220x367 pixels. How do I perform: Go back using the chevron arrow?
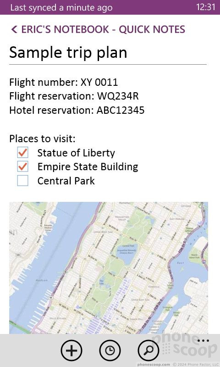coord(14,29)
